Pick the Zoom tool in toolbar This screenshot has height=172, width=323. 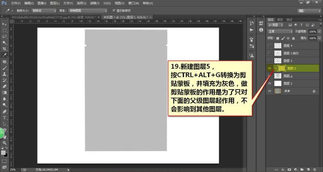[4, 143]
